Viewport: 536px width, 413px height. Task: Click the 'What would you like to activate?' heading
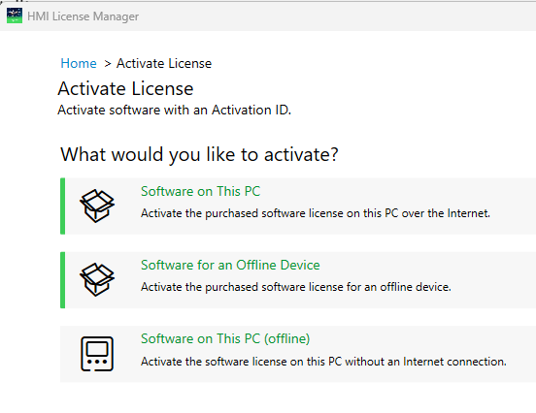pyautogui.click(x=199, y=154)
